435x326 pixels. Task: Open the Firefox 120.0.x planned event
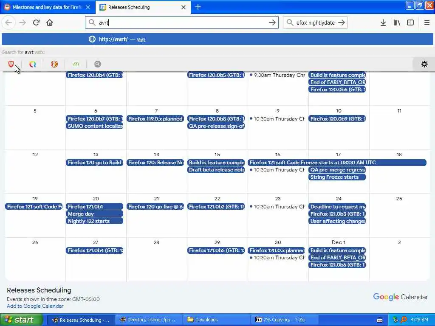click(277, 250)
